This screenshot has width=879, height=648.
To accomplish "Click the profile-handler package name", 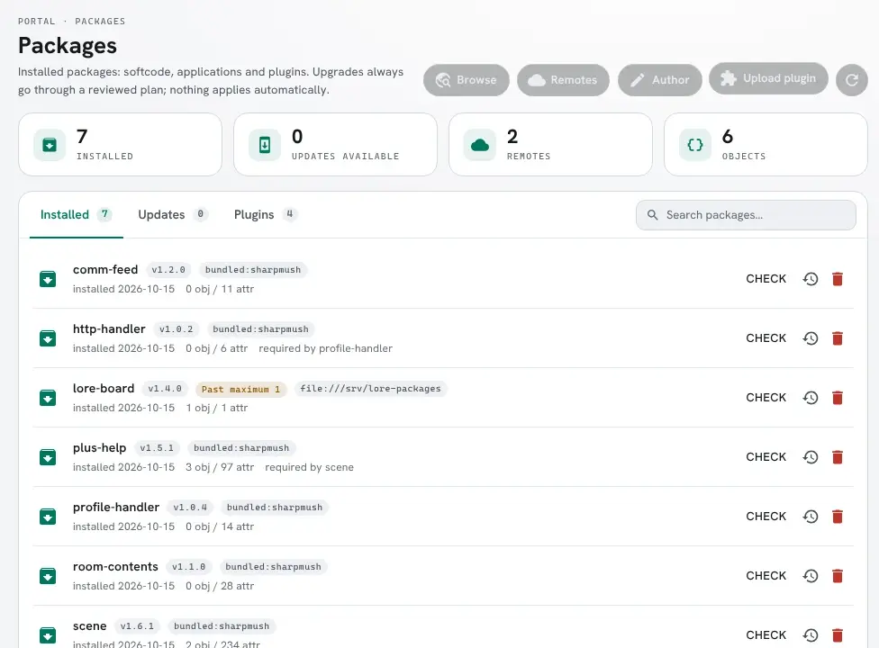I will (116, 507).
